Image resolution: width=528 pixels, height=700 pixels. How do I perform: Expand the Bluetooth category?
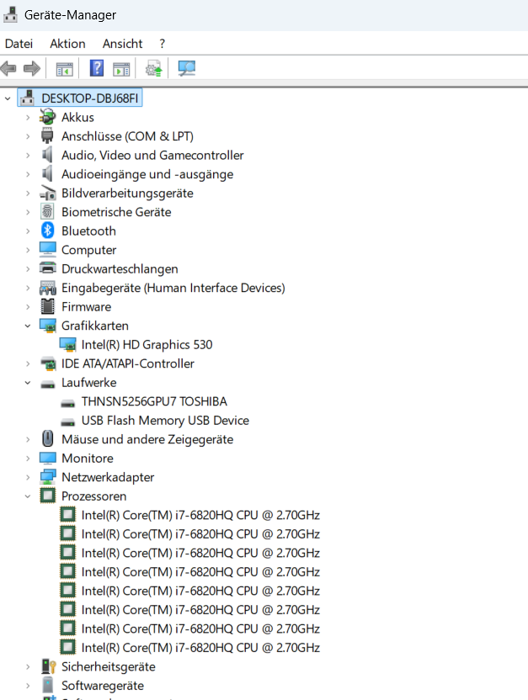point(28,231)
